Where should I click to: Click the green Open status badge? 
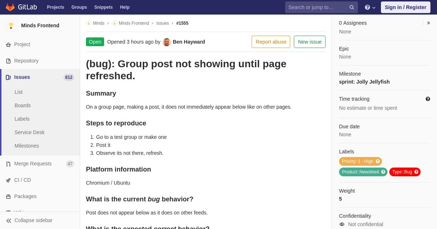point(95,42)
